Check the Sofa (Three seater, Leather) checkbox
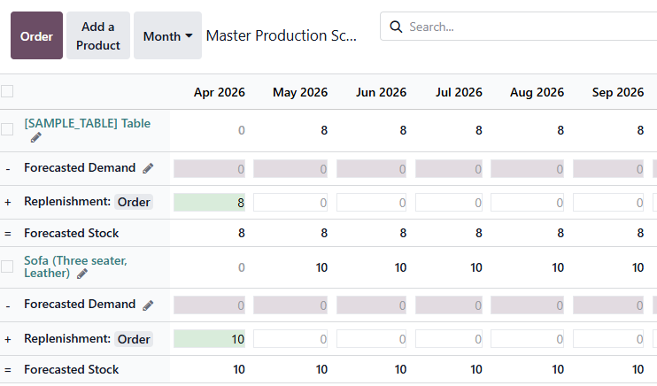Screen dimensions: 657x386 (7, 266)
